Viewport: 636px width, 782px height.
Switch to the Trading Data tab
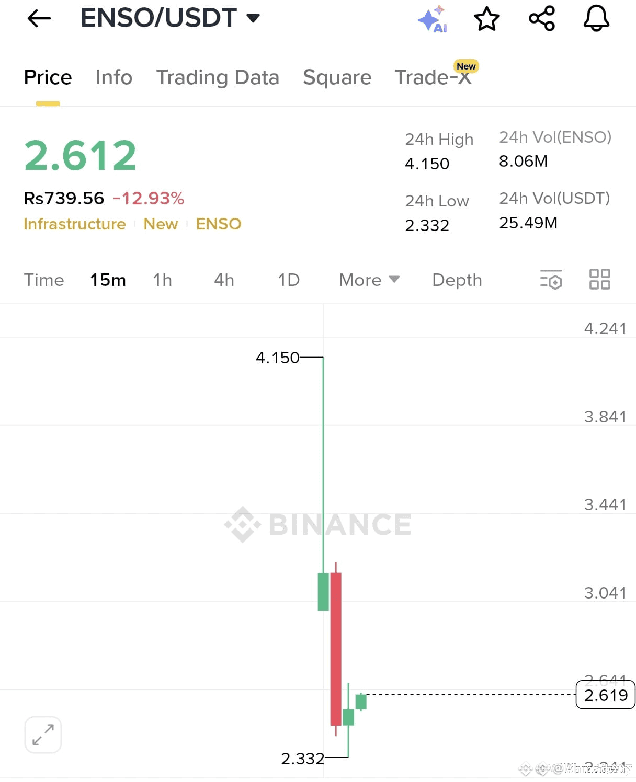218,77
